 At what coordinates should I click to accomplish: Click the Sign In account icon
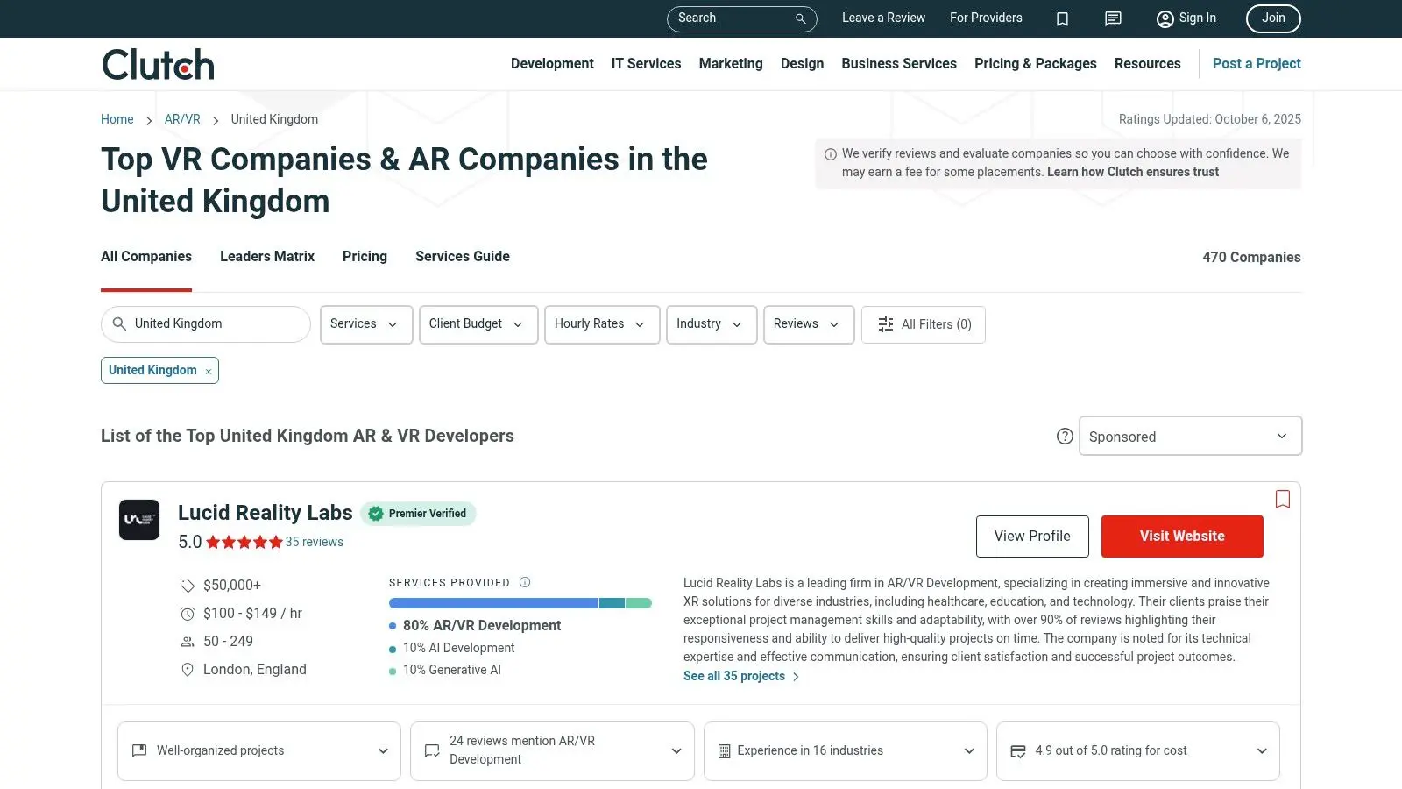[1165, 18]
